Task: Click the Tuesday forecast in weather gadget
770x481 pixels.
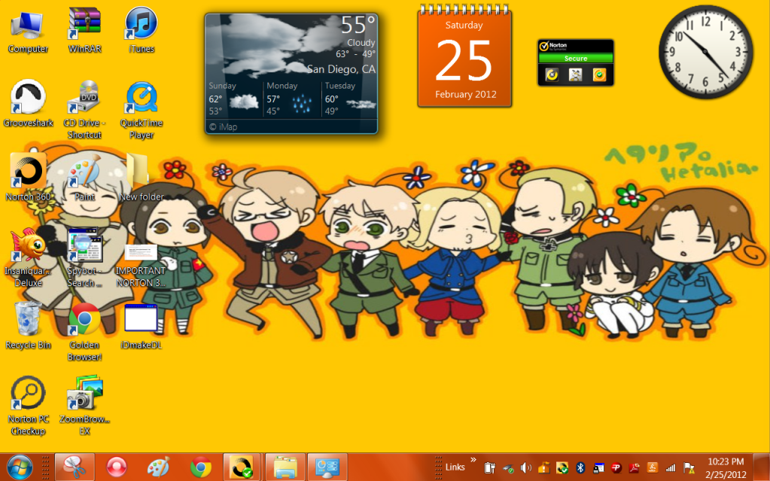Action: point(350,99)
